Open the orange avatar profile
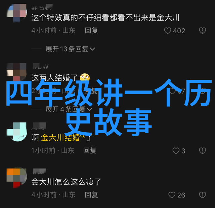This screenshot has height=208, width=215. click(17, 178)
